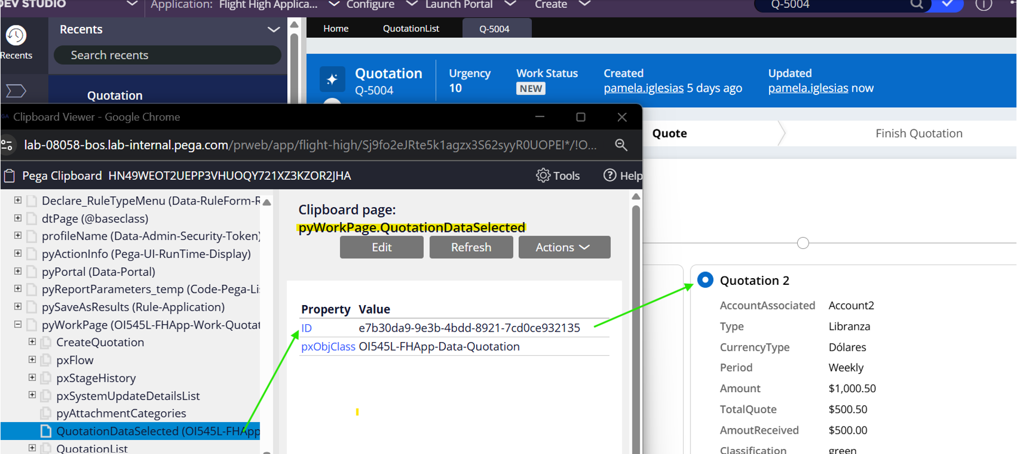Click the Libranza Type value
This screenshot has height=454, width=1017.
click(849, 326)
